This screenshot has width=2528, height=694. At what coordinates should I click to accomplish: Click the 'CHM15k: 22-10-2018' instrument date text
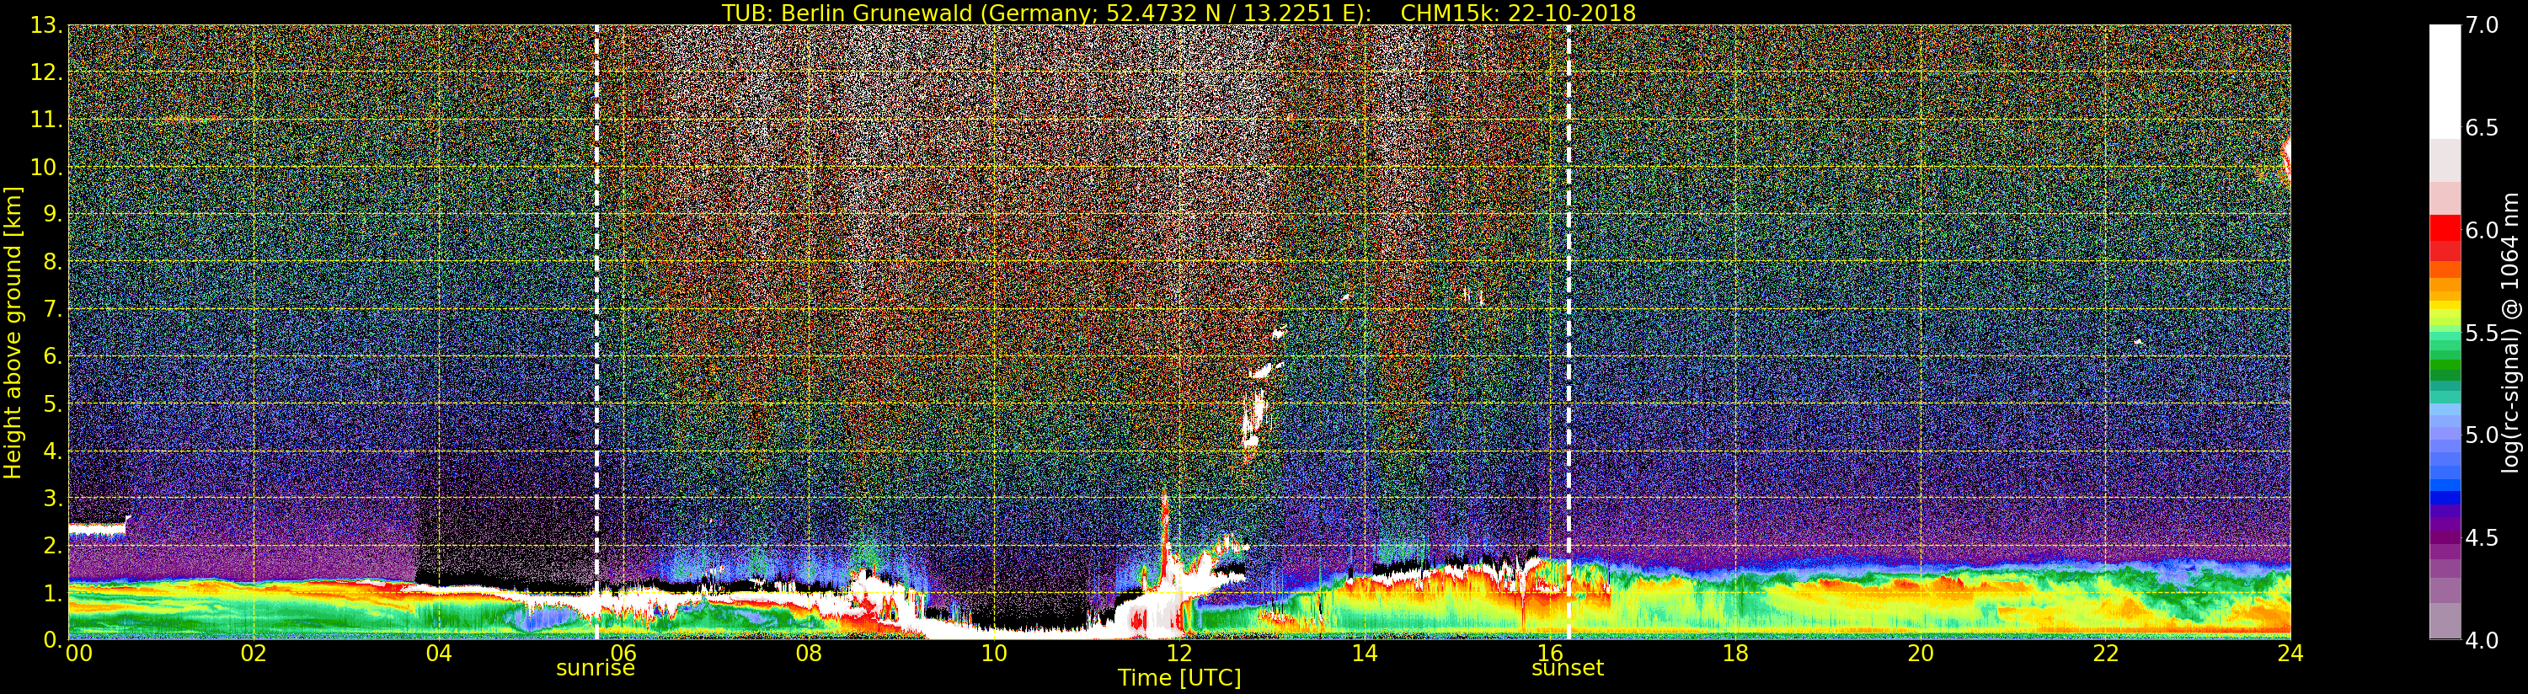coord(1518,13)
